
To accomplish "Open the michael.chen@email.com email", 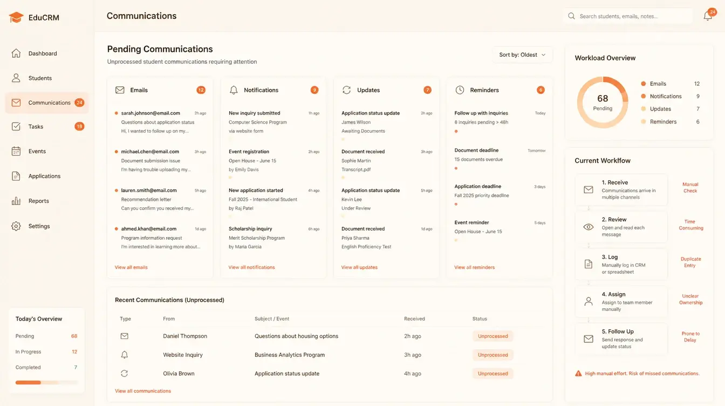I will pyautogui.click(x=160, y=160).
